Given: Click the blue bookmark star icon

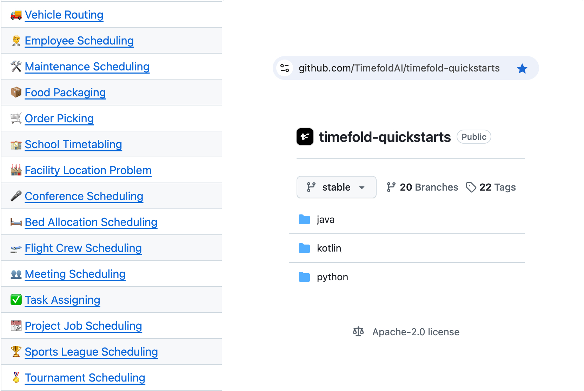Looking at the screenshot, I should pyautogui.click(x=522, y=68).
